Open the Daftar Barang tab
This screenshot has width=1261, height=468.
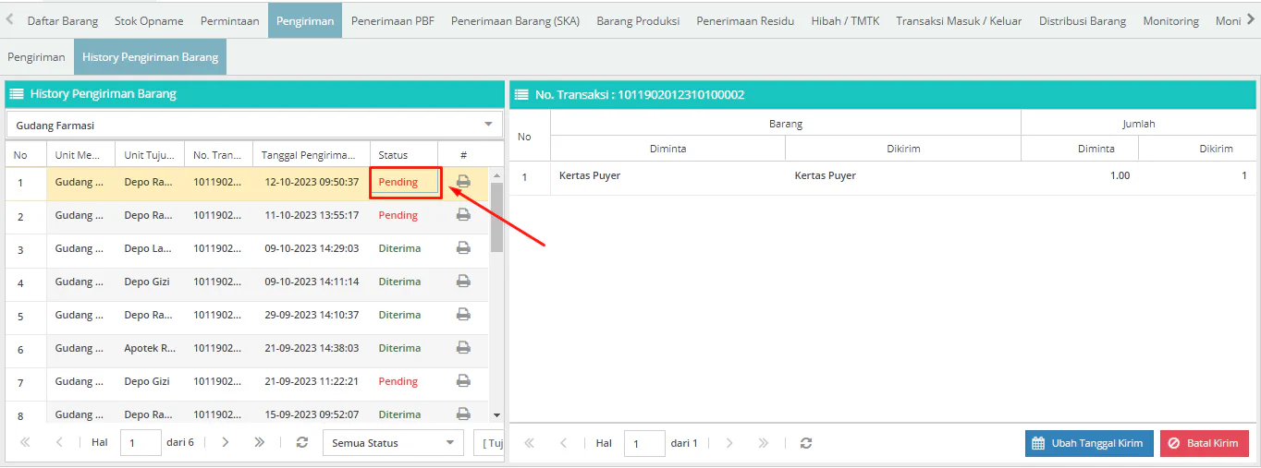[63, 20]
